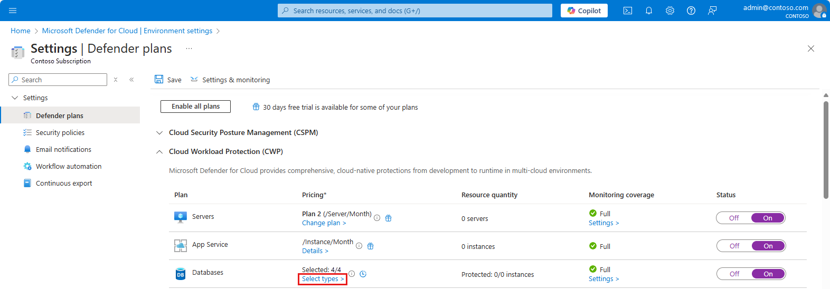
Task: Focus the global search resources box
Action: tap(415, 11)
